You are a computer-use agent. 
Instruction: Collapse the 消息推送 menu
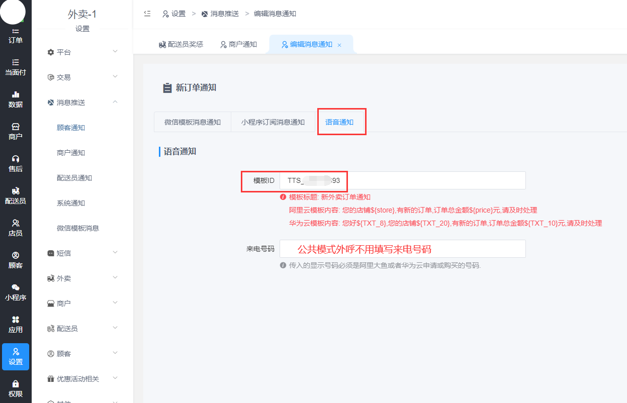(x=82, y=103)
